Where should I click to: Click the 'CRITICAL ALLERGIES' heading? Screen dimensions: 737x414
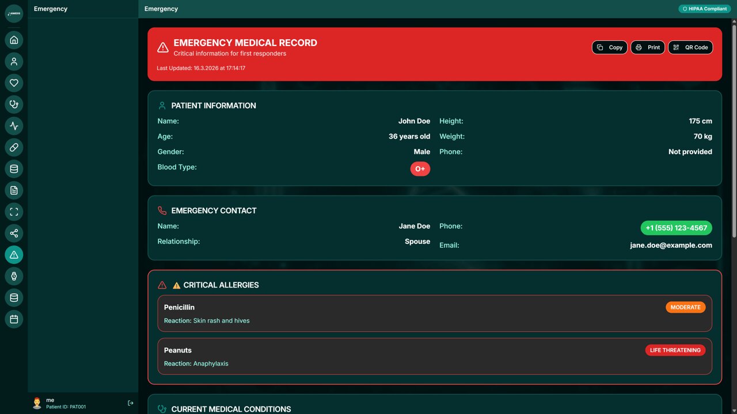(221, 285)
